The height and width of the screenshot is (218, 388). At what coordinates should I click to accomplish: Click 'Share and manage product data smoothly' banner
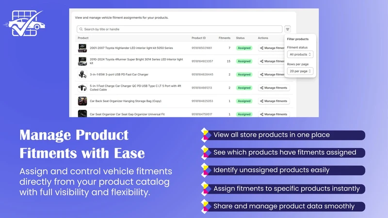[283, 206]
